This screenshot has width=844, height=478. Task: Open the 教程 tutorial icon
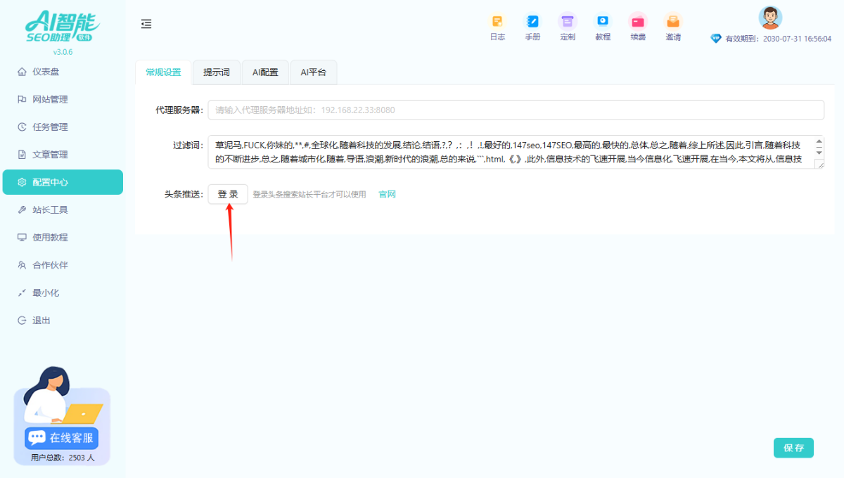[x=603, y=27]
